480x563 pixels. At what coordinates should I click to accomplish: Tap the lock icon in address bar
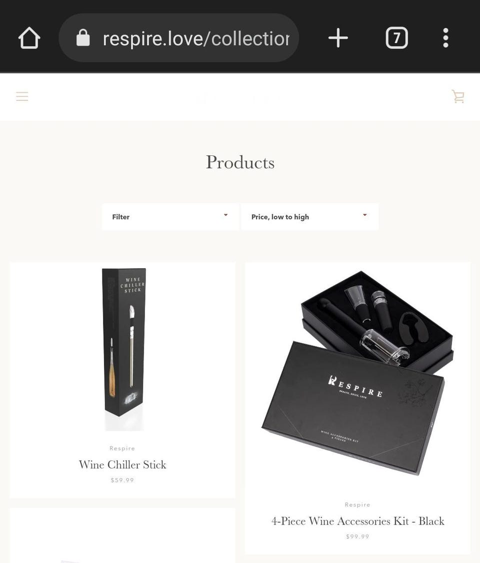pos(83,37)
